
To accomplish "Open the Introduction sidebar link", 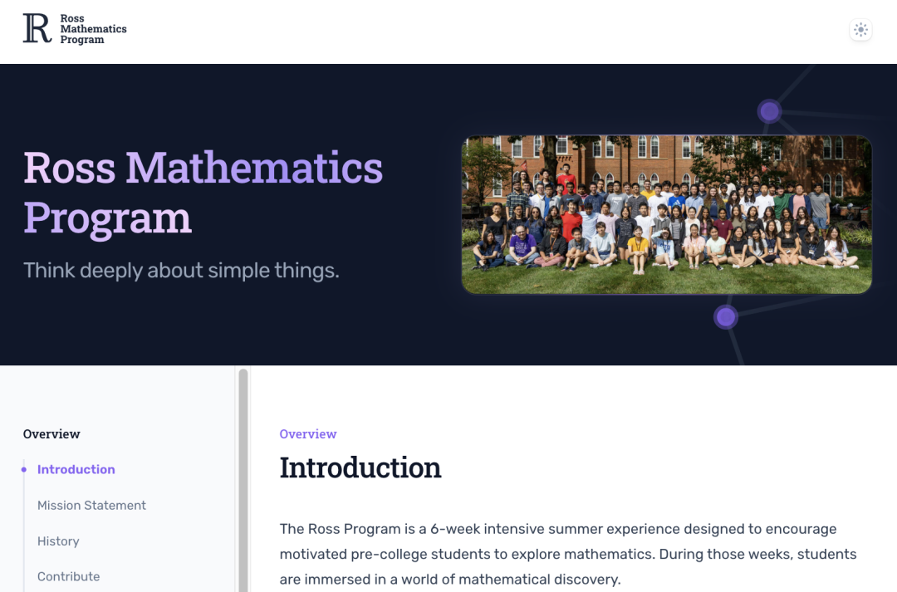I will (x=76, y=469).
